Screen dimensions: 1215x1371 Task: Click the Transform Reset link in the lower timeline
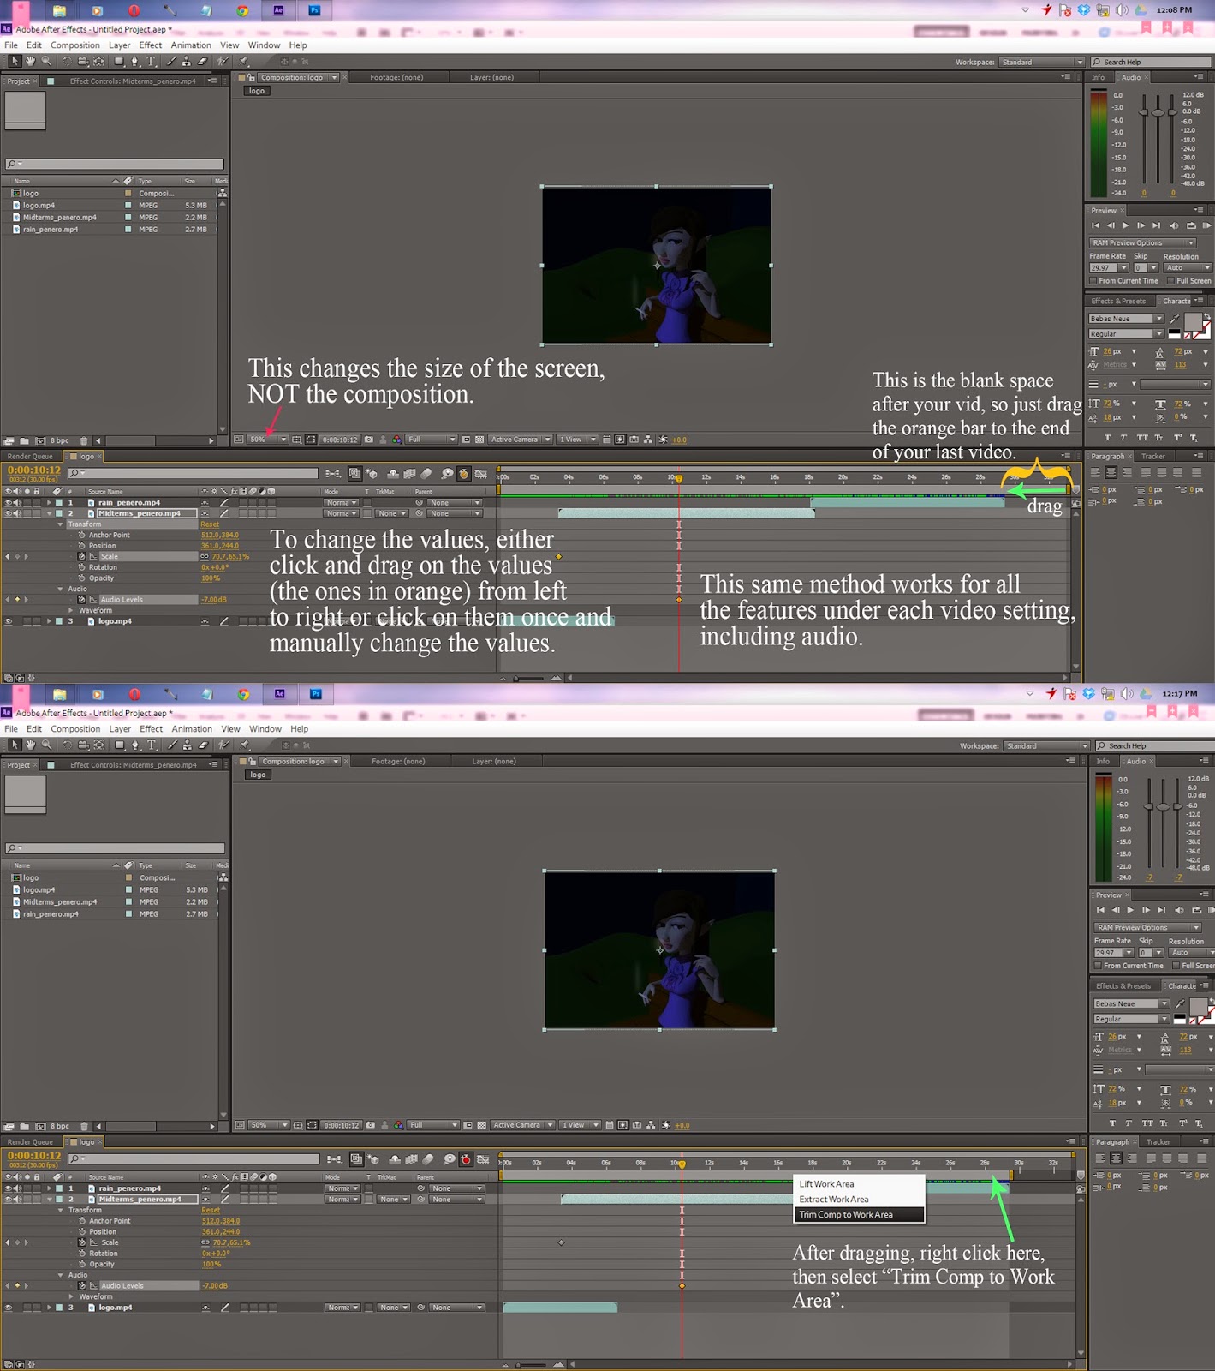point(211,1210)
